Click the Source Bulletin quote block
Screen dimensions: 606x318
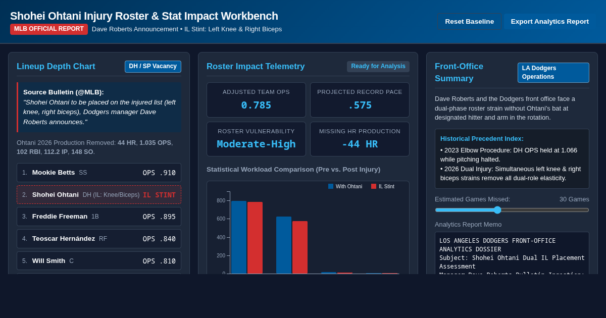[x=99, y=107]
